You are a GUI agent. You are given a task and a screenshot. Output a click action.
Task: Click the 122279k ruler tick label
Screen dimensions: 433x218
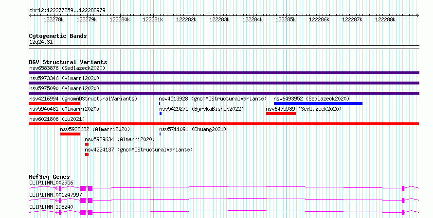[87, 19]
